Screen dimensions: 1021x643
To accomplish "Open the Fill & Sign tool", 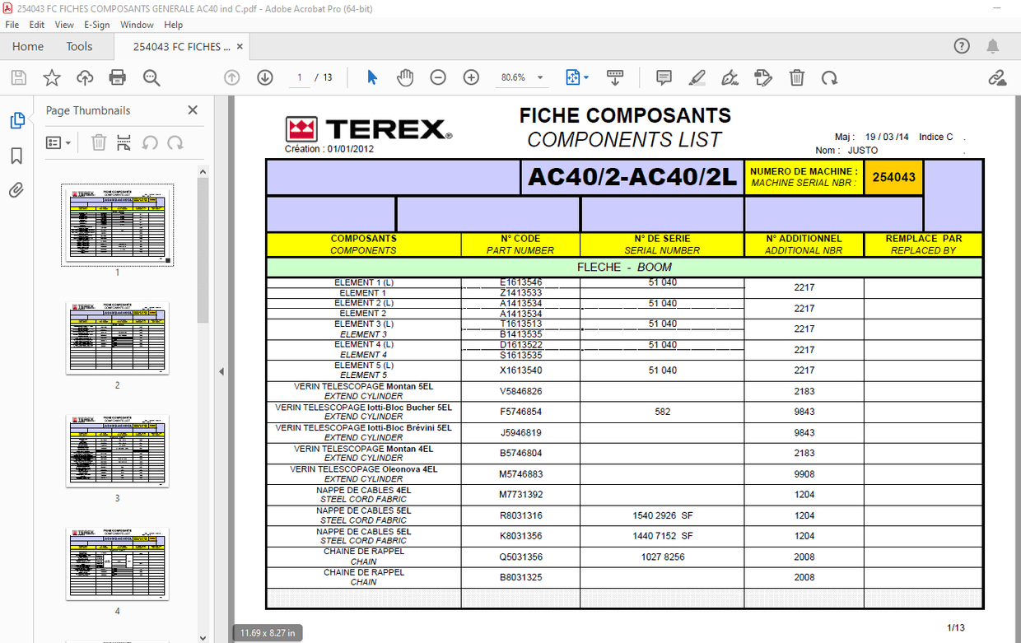I will coord(730,77).
